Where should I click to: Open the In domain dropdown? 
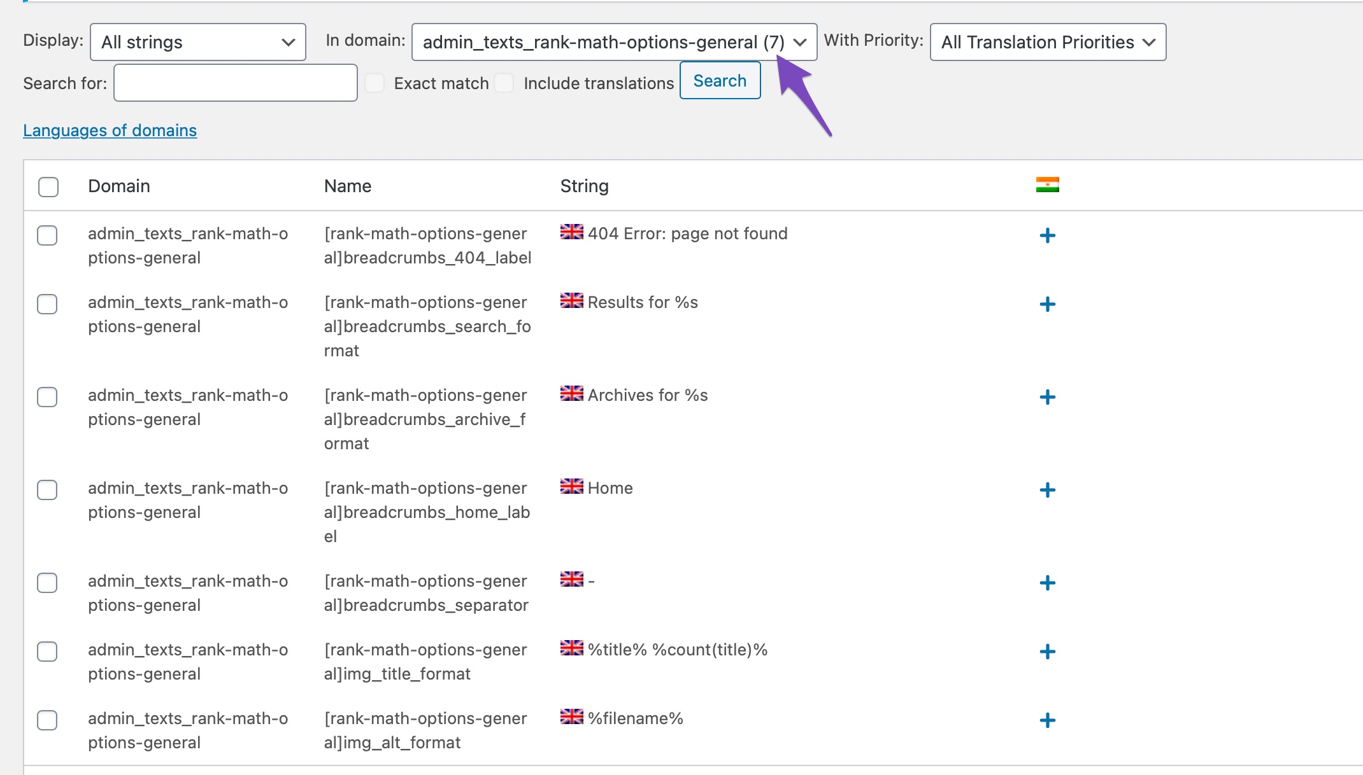pyautogui.click(x=615, y=42)
